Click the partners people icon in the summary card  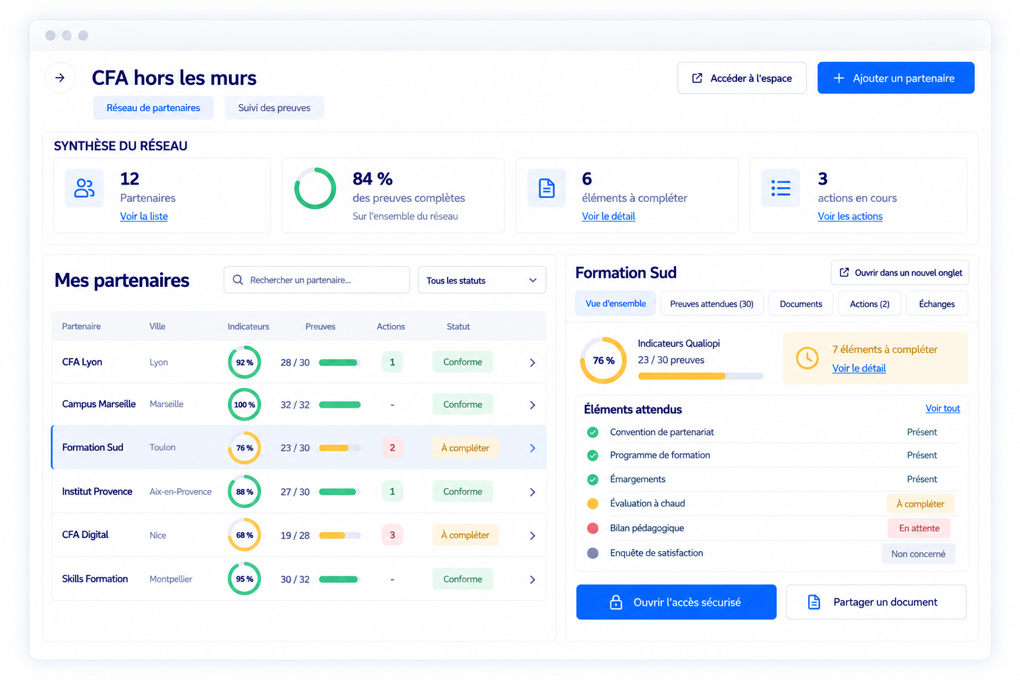click(x=84, y=188)
